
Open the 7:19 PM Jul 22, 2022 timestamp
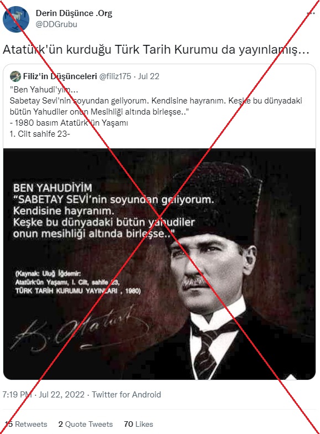tap(43, 394)
